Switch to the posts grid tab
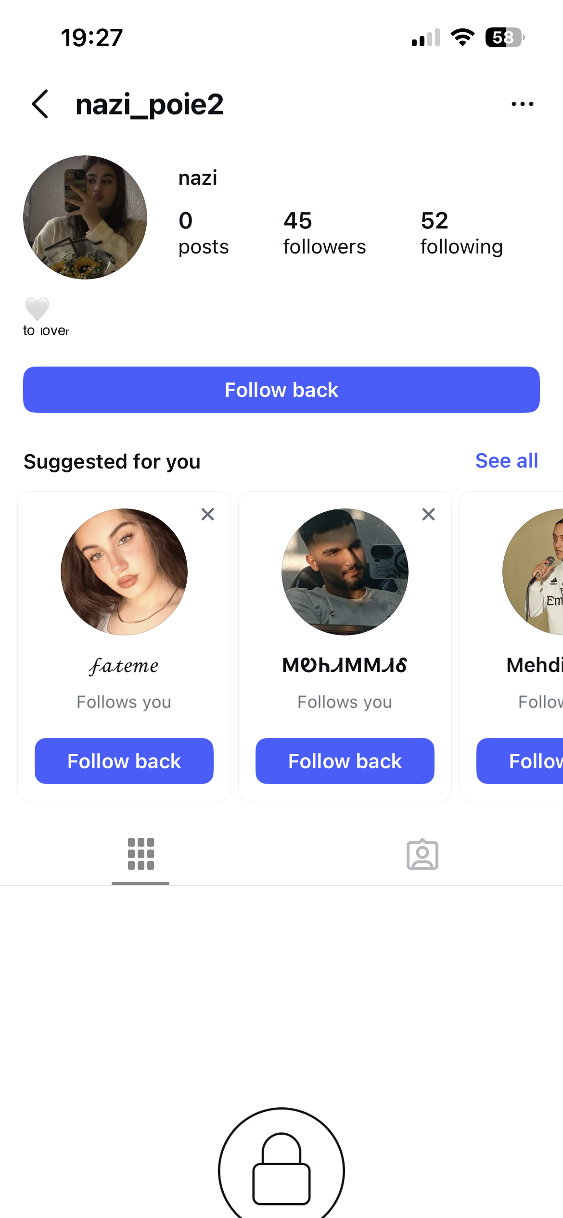The width and height of the screenshot is (563, 1218). click(141, 854)
